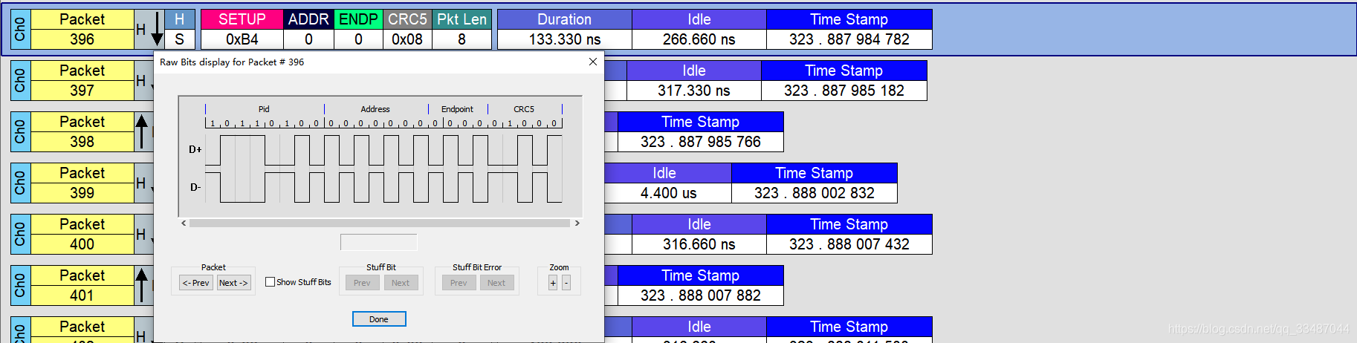The height and width of the screenshot is (343, 1357).
Task: Zoom in with the plus button
Action: coord(553,283)
